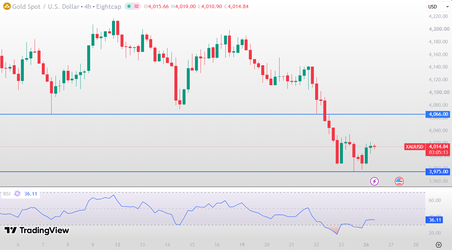This screenshot has height=250, width=452.
Task: Click the RSI indicator legend label
Action: pos(7,194)
